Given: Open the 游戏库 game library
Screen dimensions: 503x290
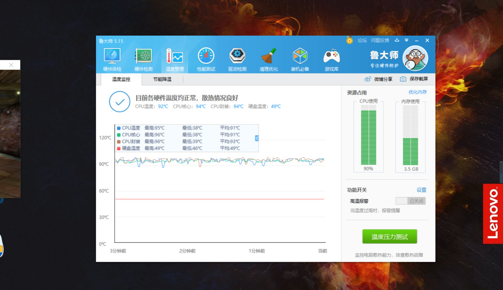Looking at the screenshot, I should click(x=331, y=59).
